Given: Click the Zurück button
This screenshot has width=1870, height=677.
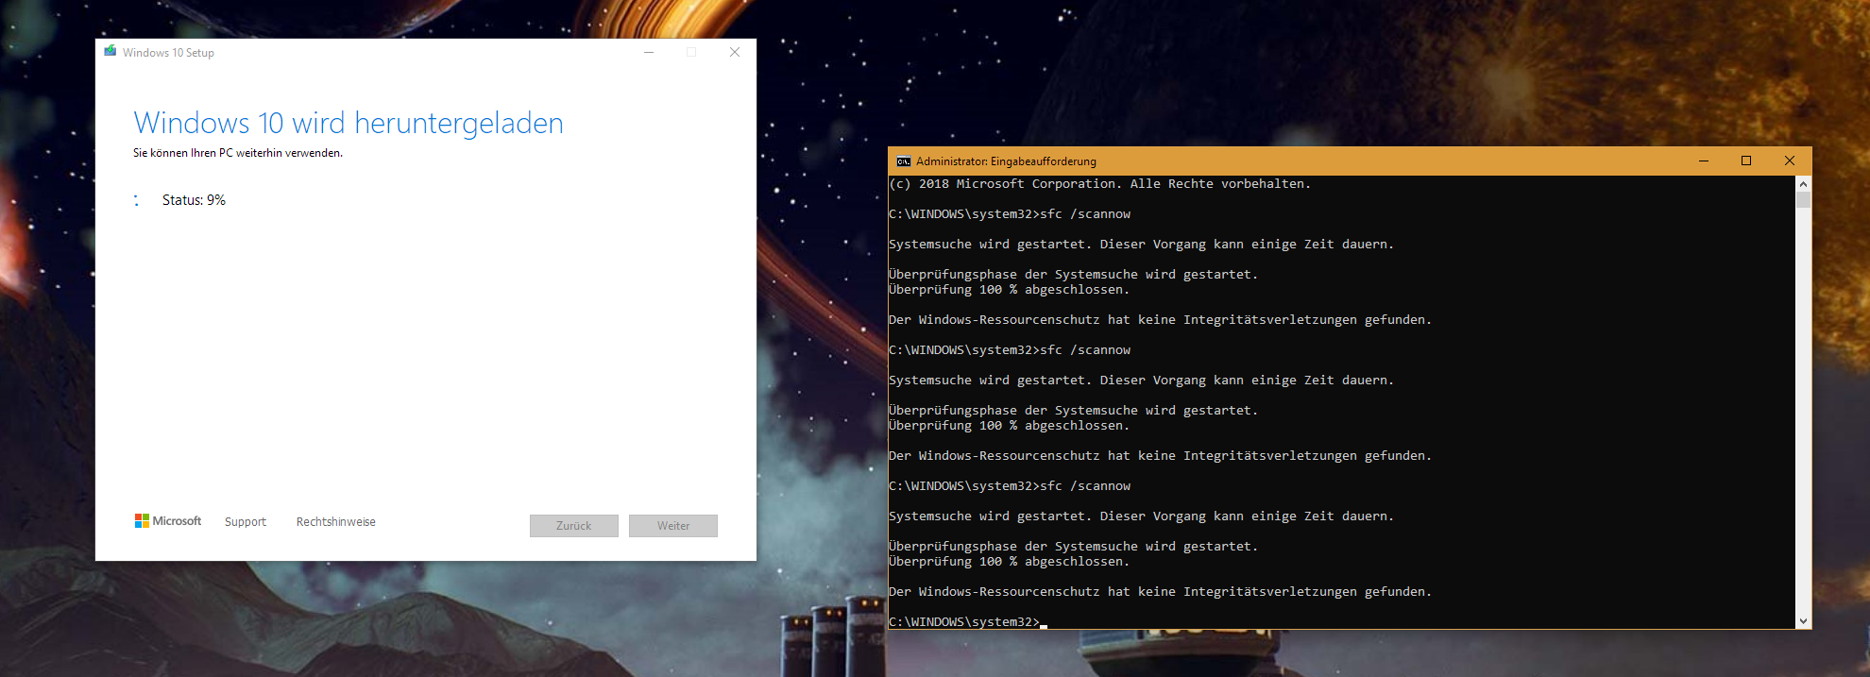Looking at the screenshot, I should 574,526.
